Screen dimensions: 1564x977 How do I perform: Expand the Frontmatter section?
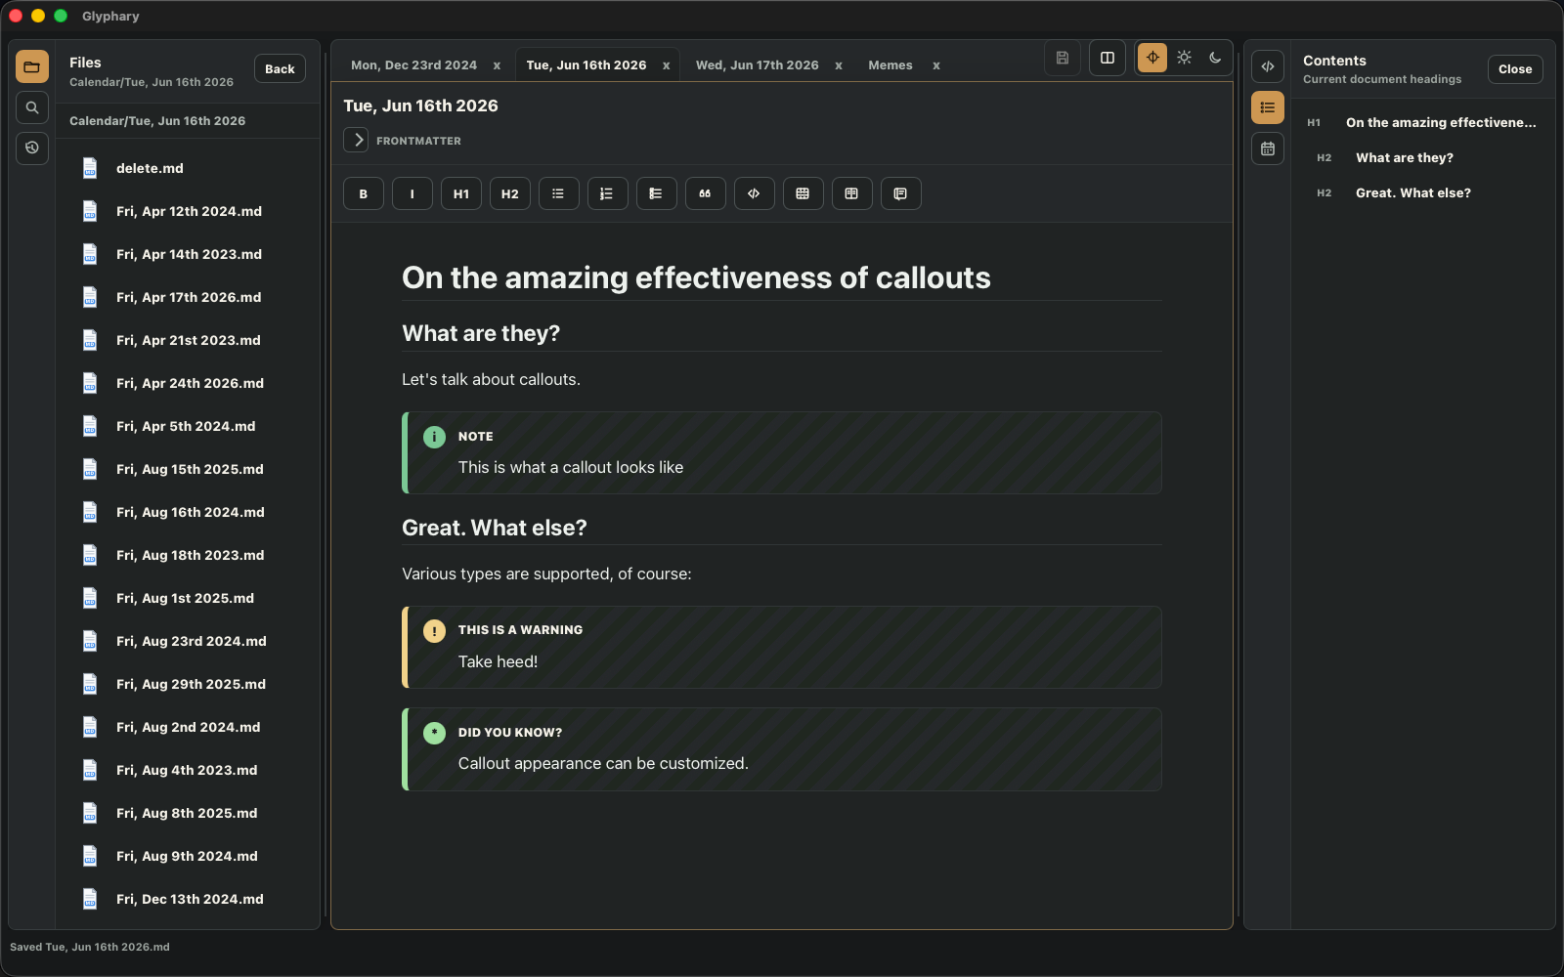click(357, 140)
